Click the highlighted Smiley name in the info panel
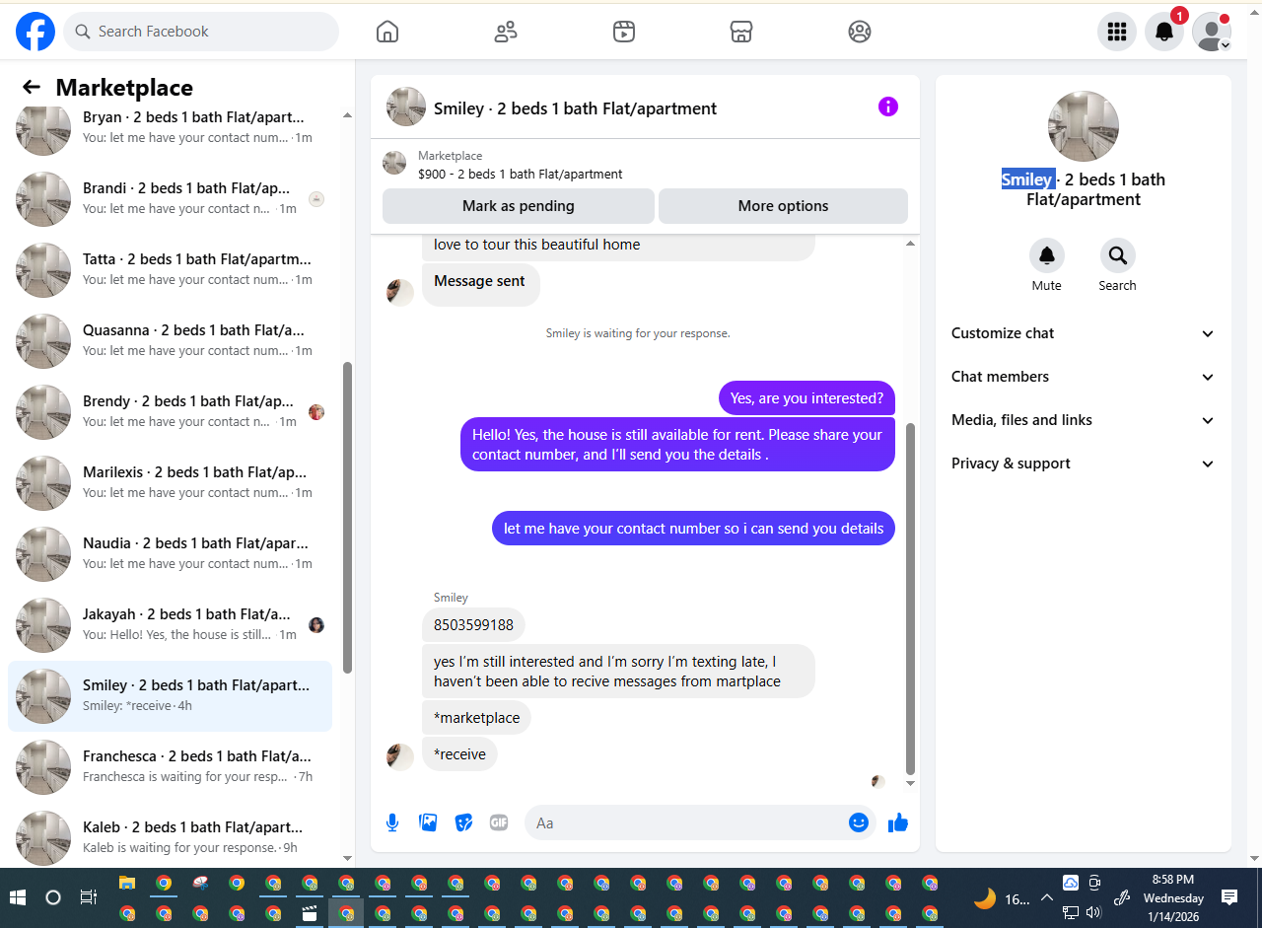 pos(1027,179)
